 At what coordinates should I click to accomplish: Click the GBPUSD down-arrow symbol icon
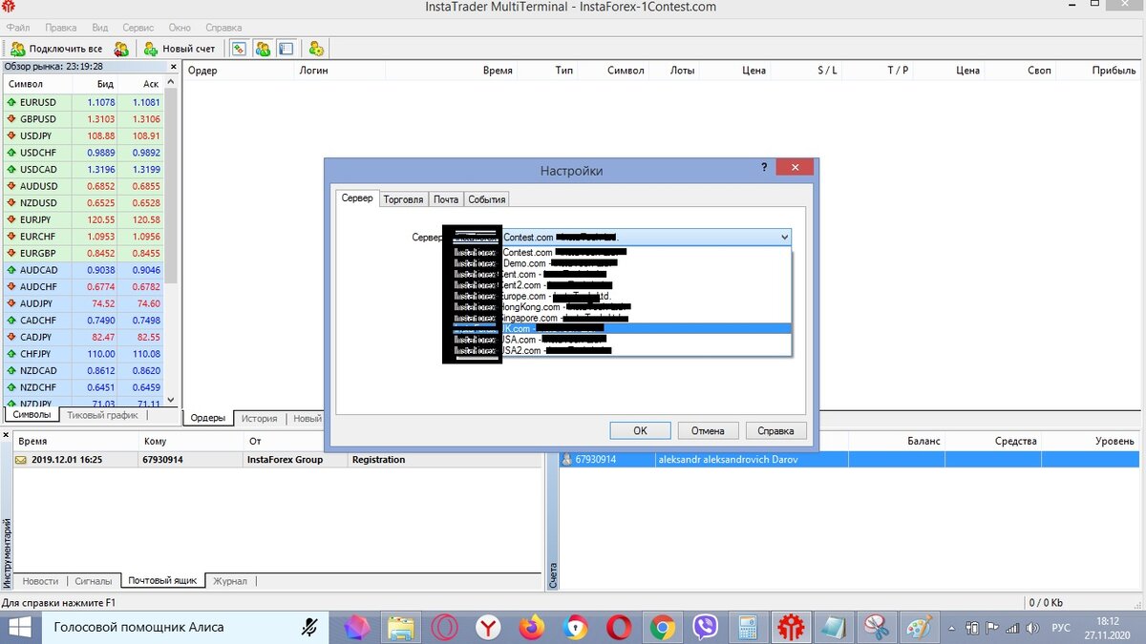[11, 119]
